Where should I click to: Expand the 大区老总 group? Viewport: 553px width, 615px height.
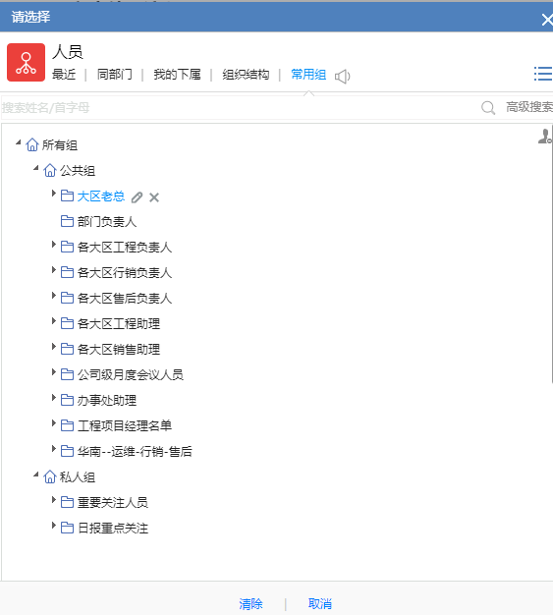coord(54,193)
